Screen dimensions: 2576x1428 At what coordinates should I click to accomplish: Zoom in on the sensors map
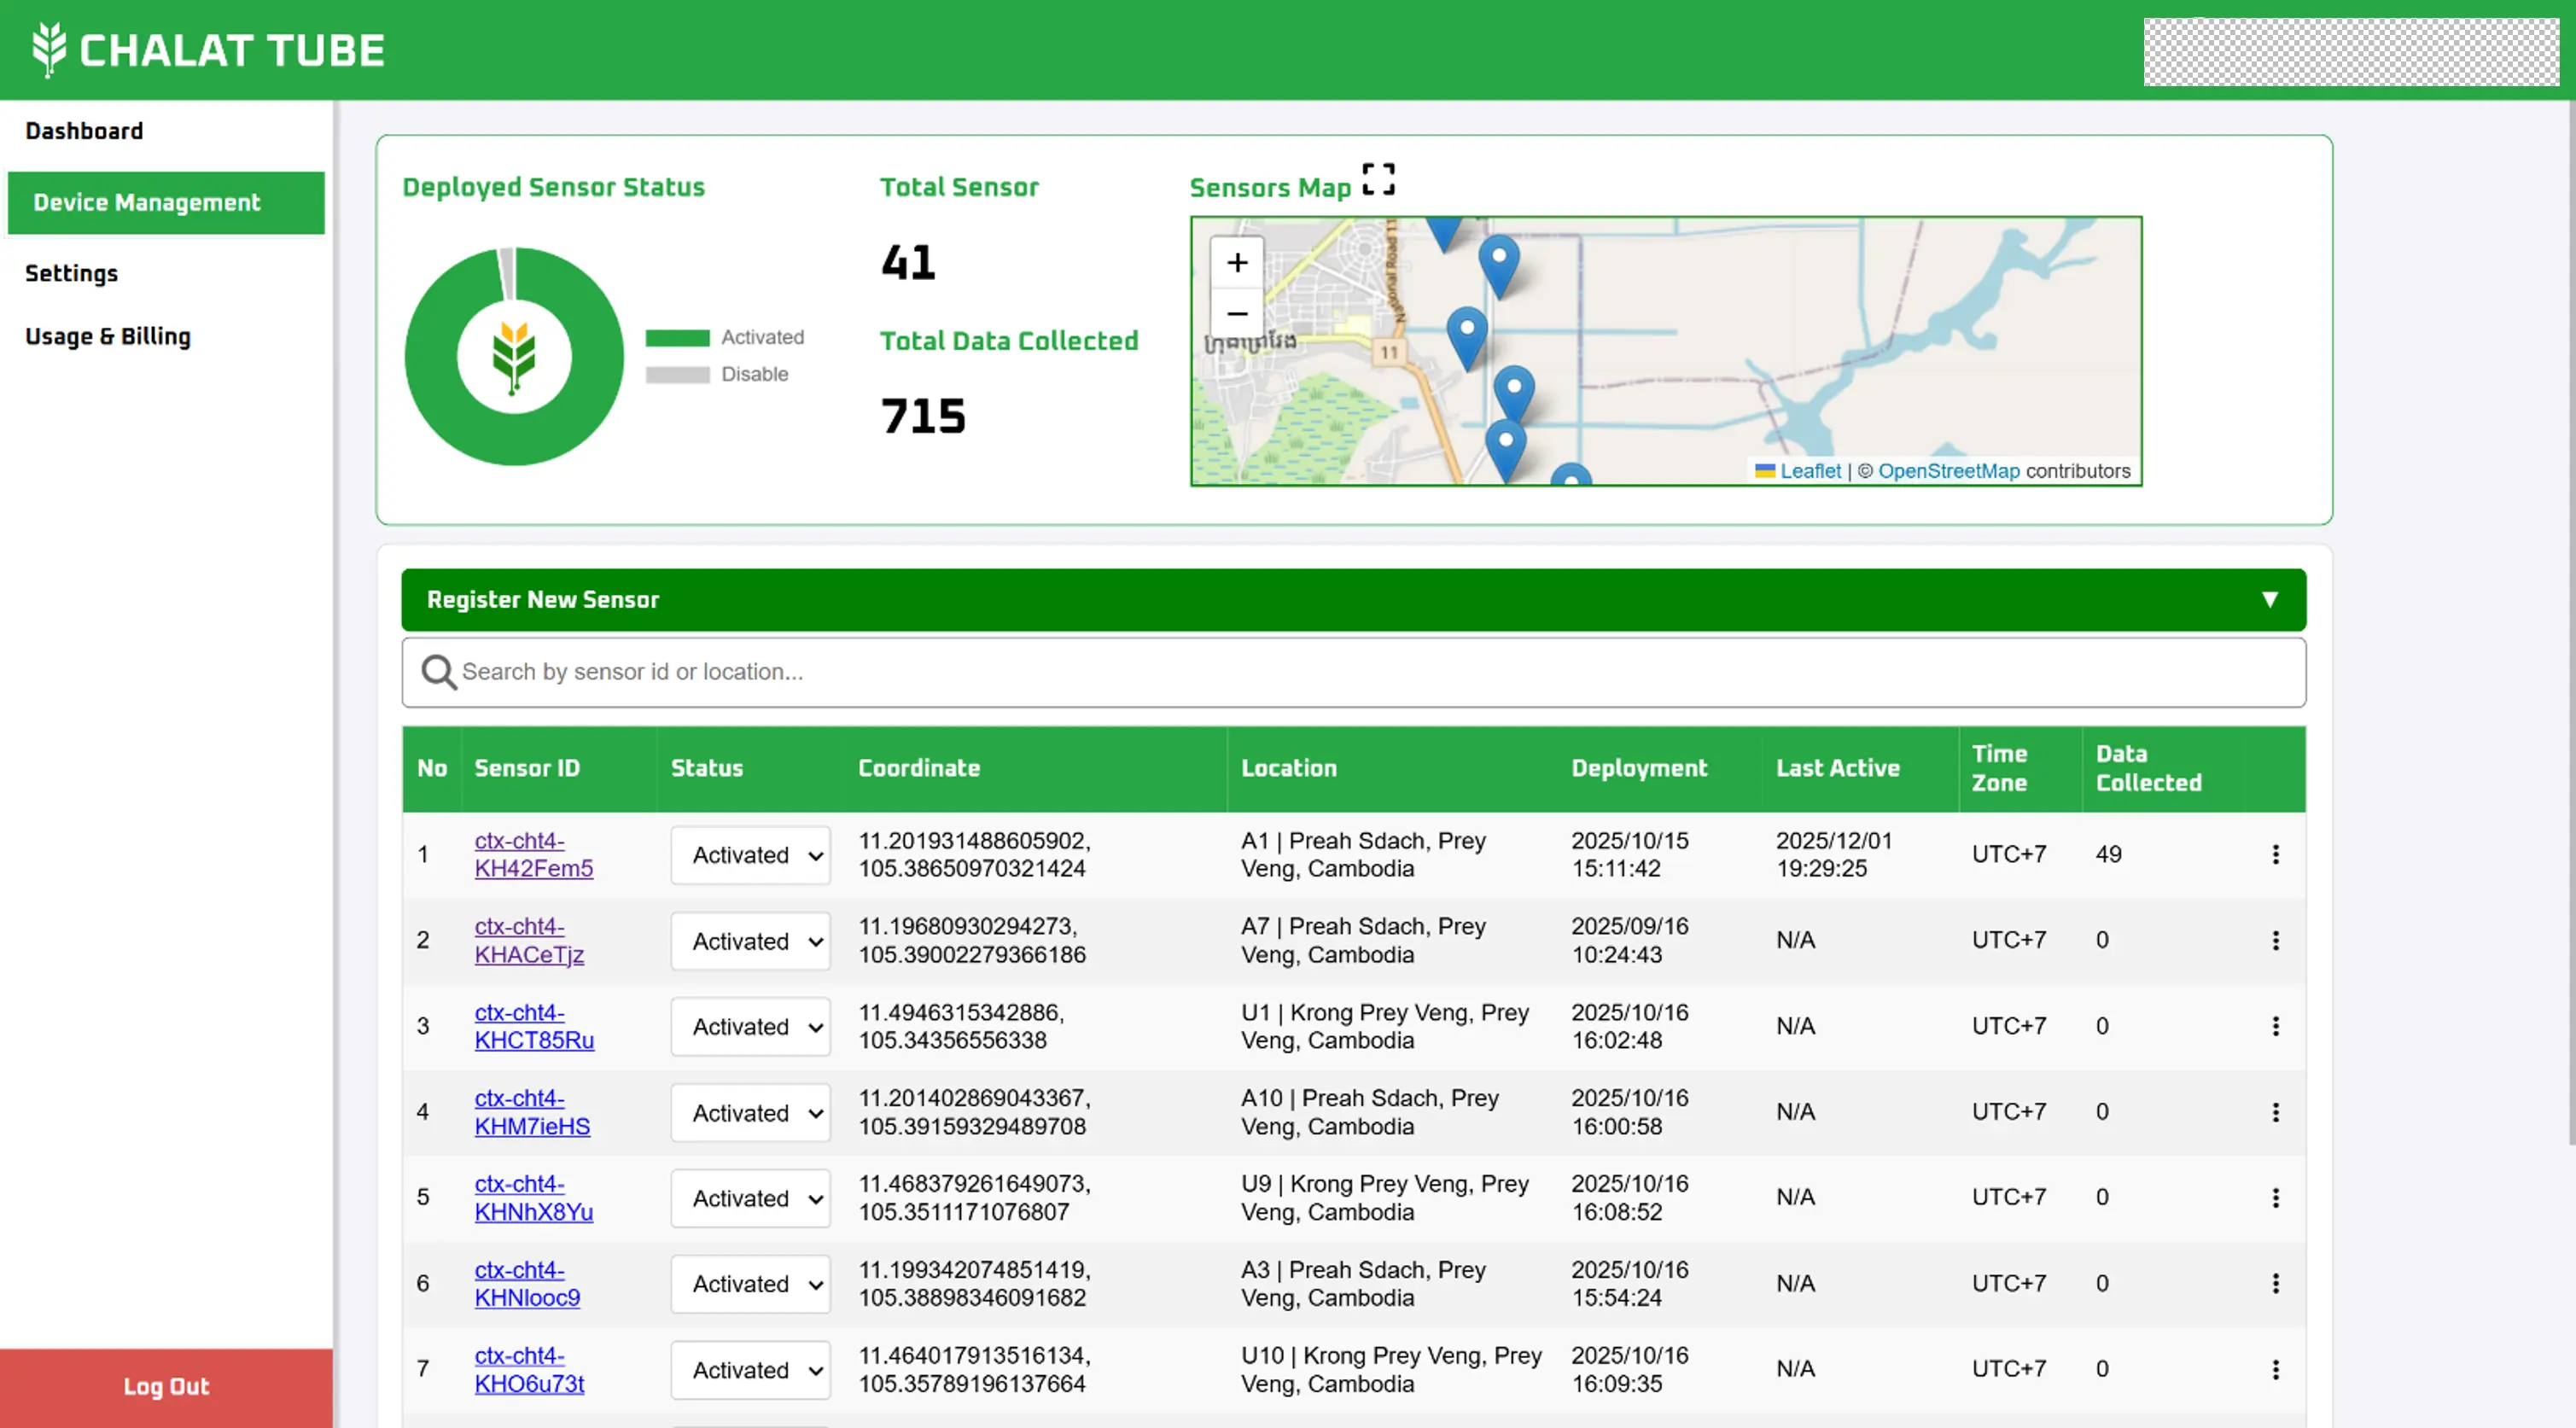click(x=1237, y=262)
